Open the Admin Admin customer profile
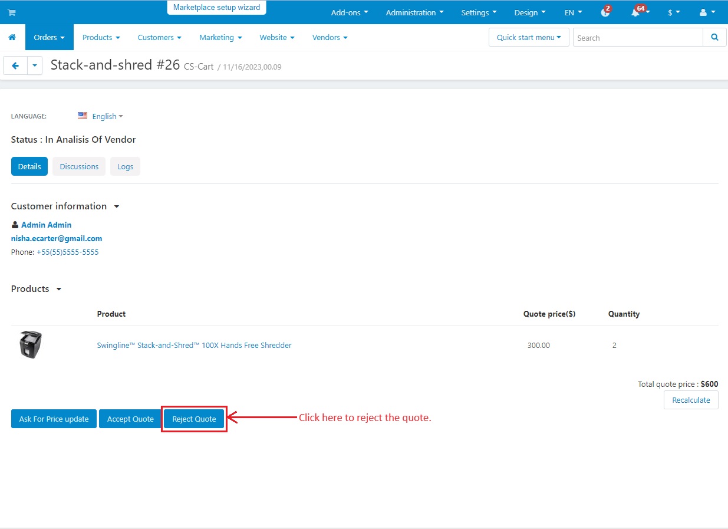The height and width of the screenshot is (529, 728). 46,225
